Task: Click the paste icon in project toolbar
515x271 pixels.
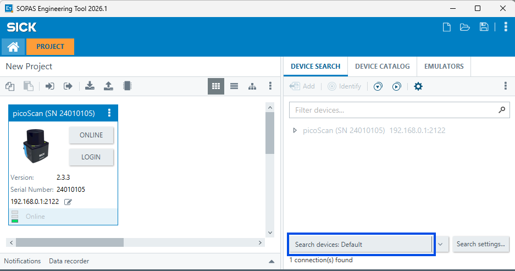Action: click(x=28, y=86)
